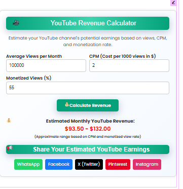
Task: Click the Calculate Revenue button
Action: [x=88, y=105]
